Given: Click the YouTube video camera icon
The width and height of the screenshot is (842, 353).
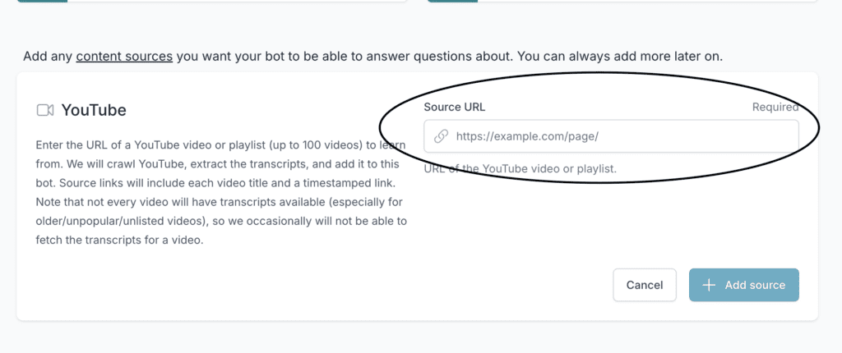Looking at the screenshot, I should (x=45, y=110).
